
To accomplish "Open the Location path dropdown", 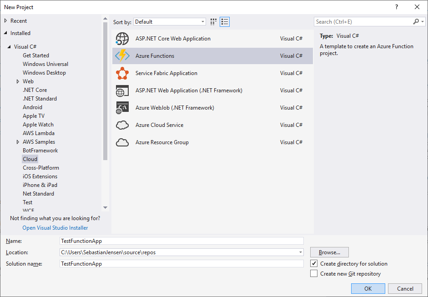I will tap(300, 252).
